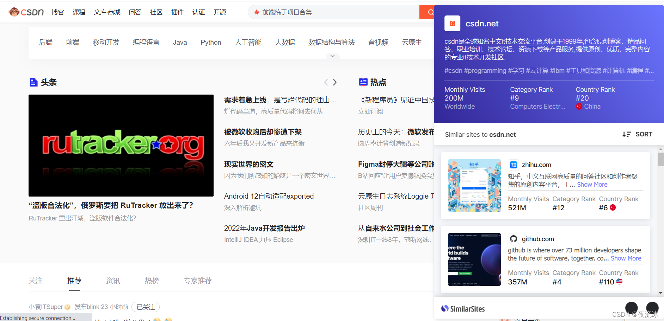Open article 现实世界的密文
Screen dimensions: 664x321
click(x=249, y=164)
